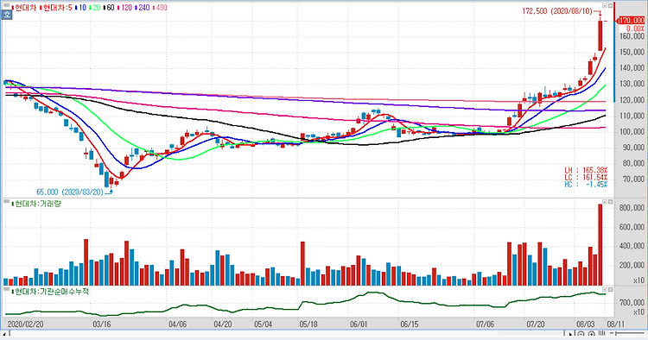Click the gray handle of volume pane
Screen dimensions: 648x340
[x=6, y=201]
